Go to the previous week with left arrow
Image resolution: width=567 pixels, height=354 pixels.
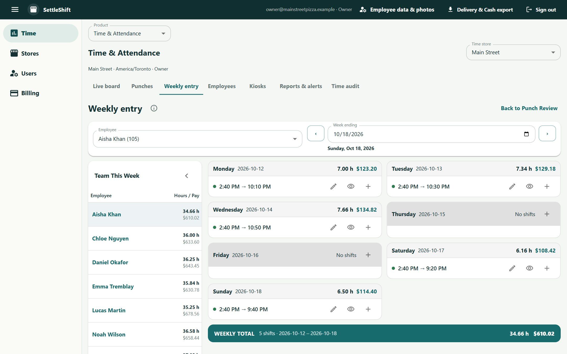[316, 133]
